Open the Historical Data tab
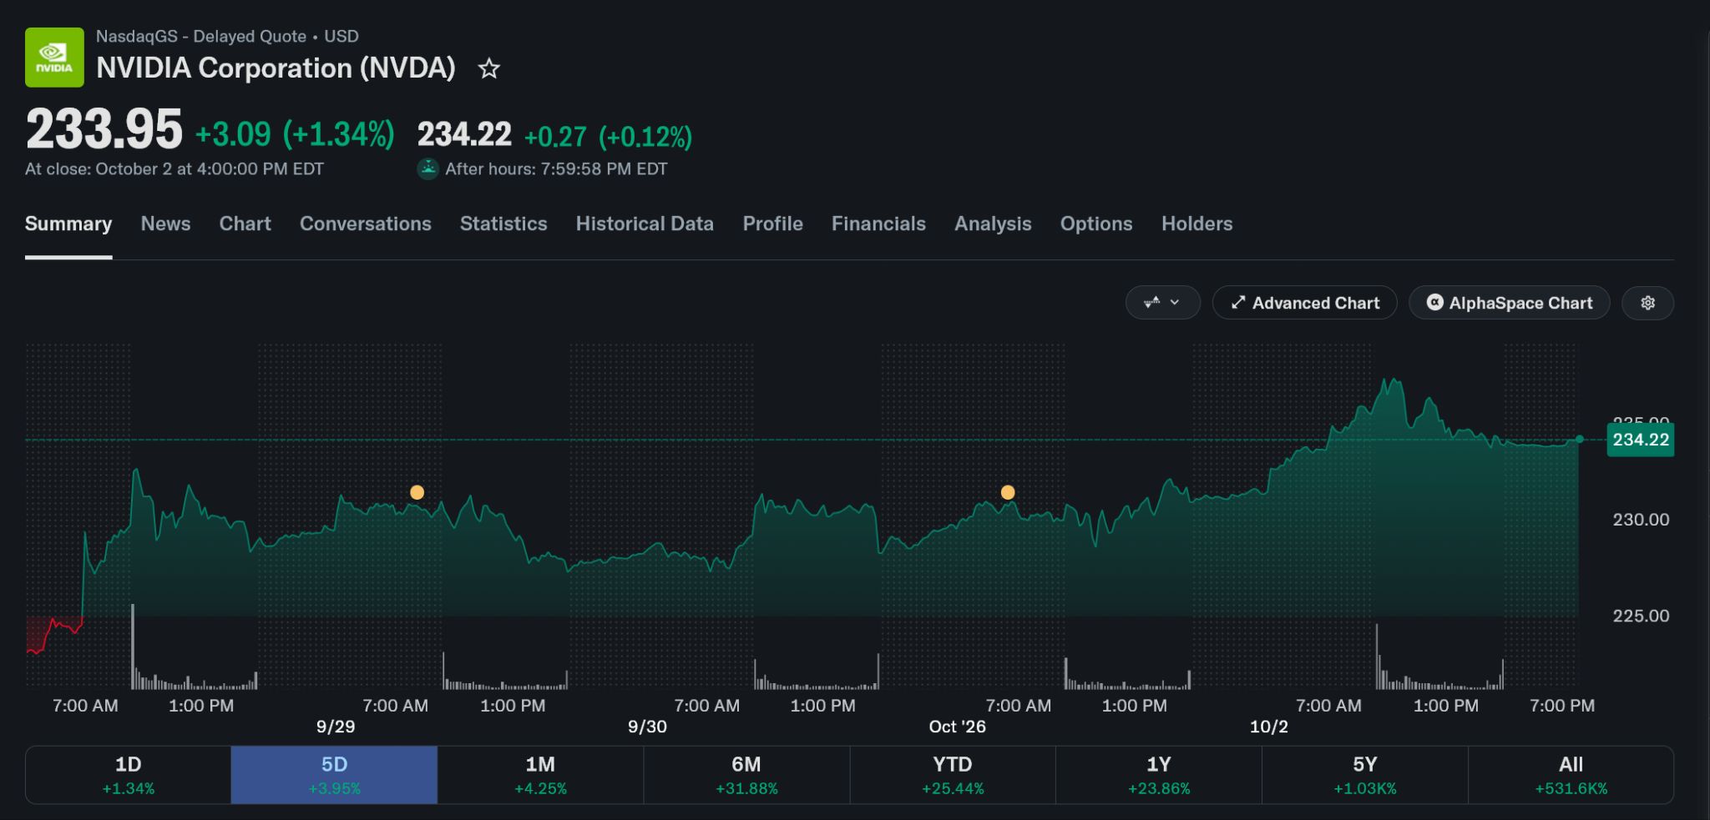This screenshot has height=820, width=1710. click(645, 224)
